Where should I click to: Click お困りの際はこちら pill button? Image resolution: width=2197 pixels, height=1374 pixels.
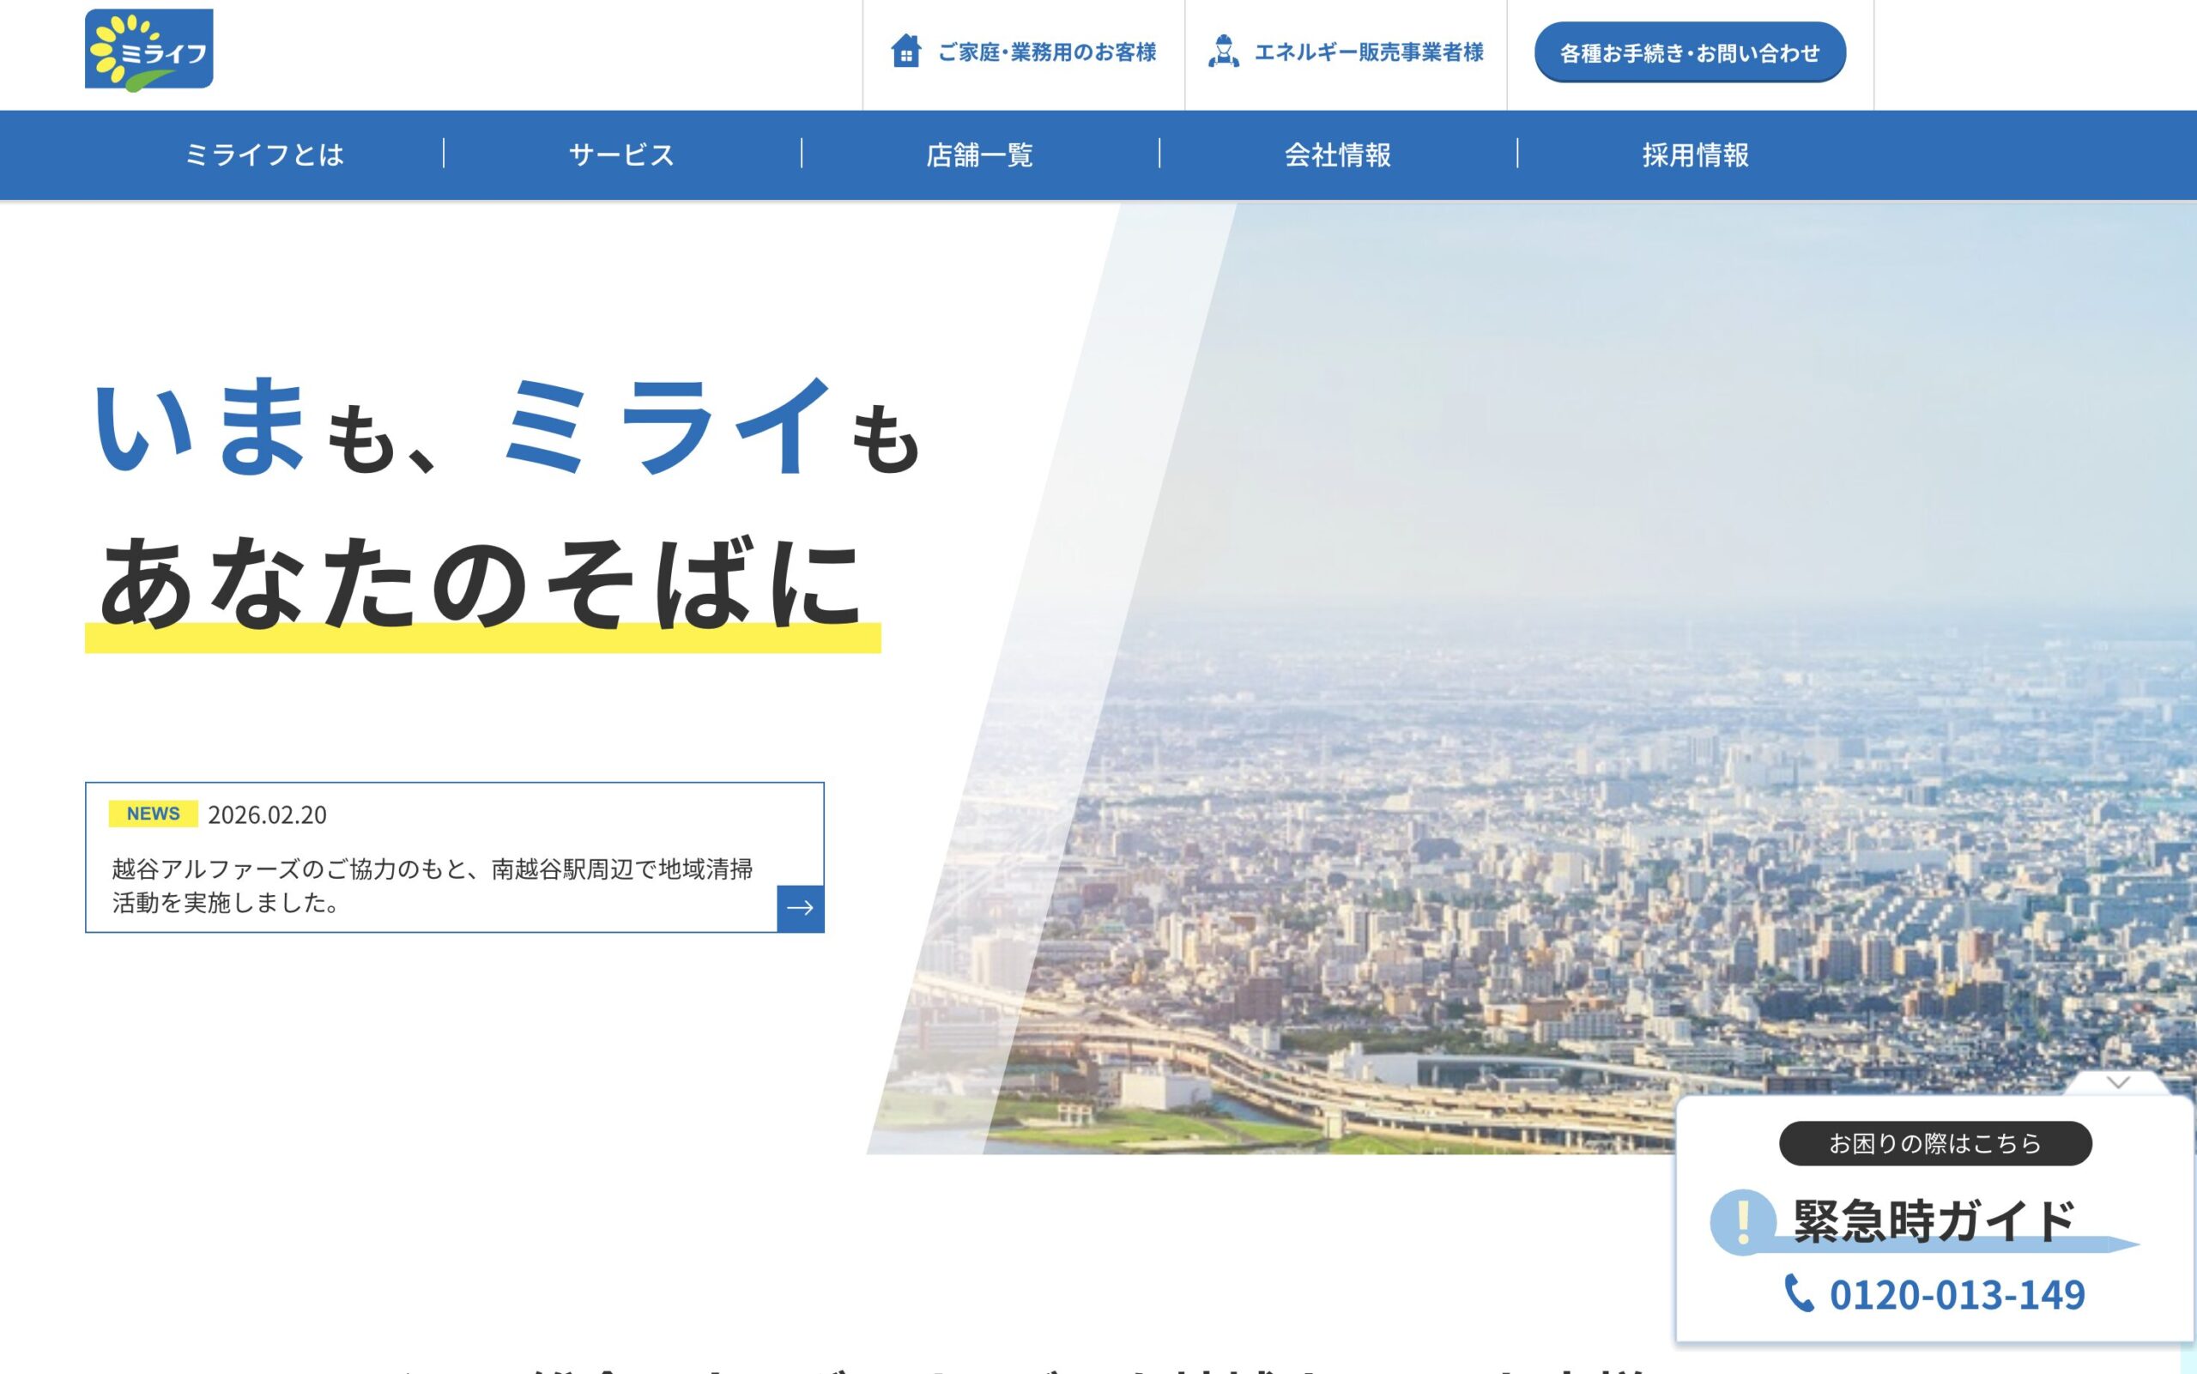point(1934,1143)
